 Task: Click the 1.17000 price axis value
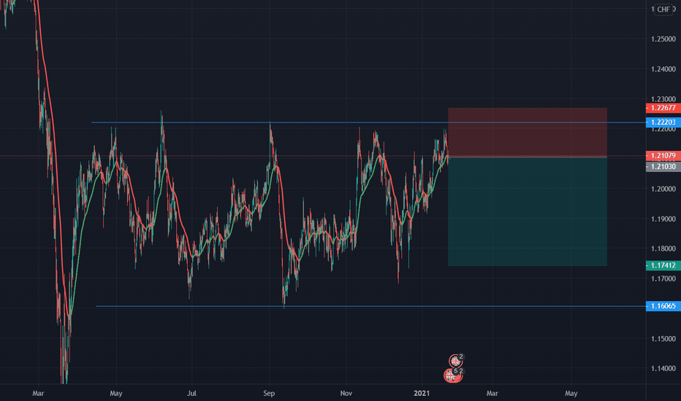point(663,279)
